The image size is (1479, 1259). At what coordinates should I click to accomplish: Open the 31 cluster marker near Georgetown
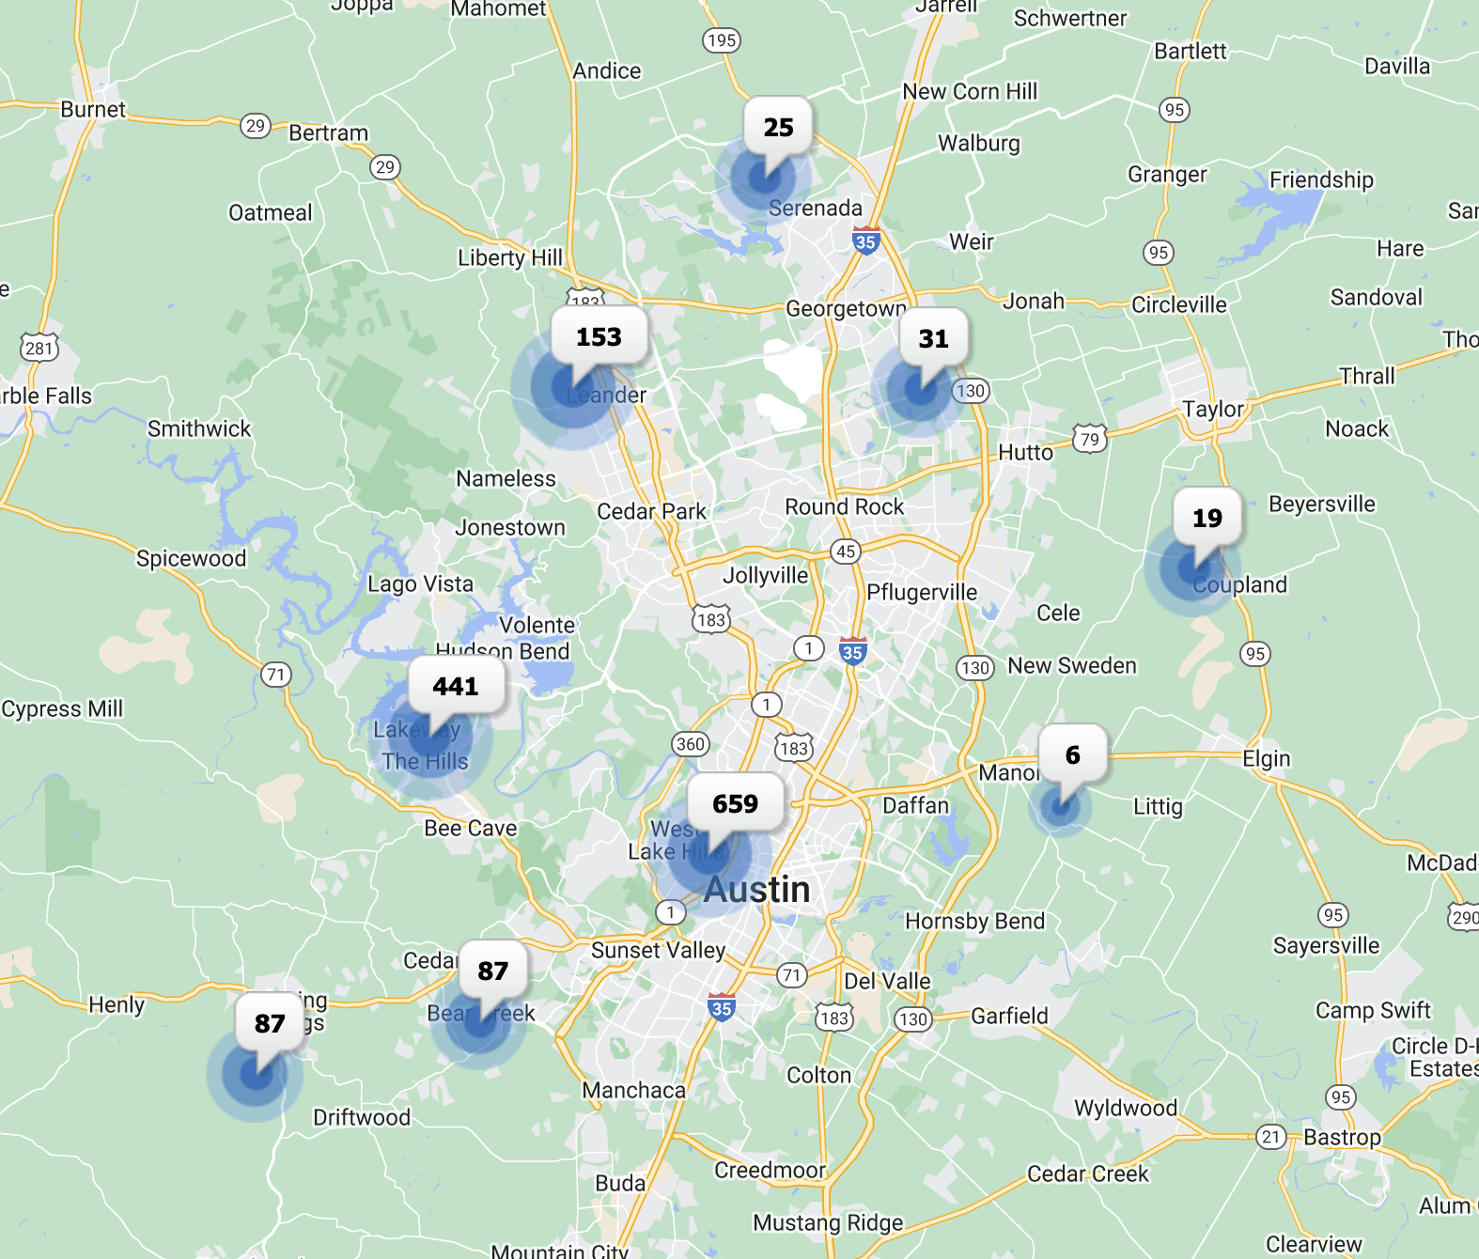[933, 339]
